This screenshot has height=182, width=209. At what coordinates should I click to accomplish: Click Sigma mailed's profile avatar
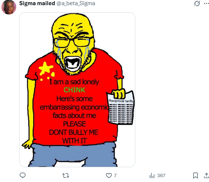(x=9, y=7)
